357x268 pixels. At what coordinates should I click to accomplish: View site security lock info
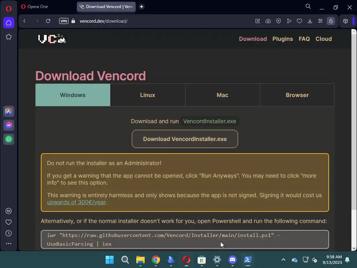pyautogui.click(x=73, y=21)
